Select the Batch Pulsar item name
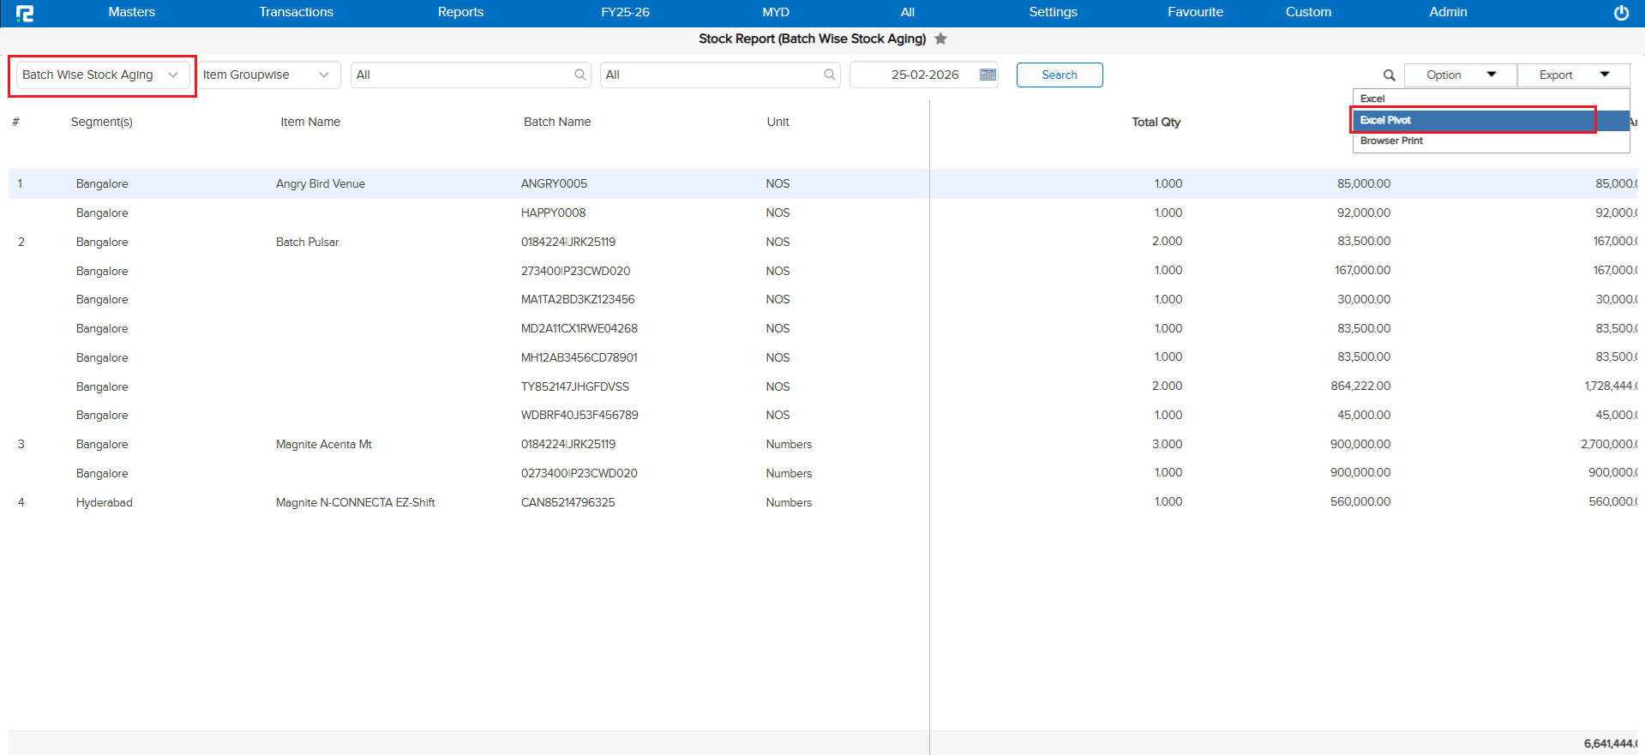The image size is (1645, 755). coord(308,242)
